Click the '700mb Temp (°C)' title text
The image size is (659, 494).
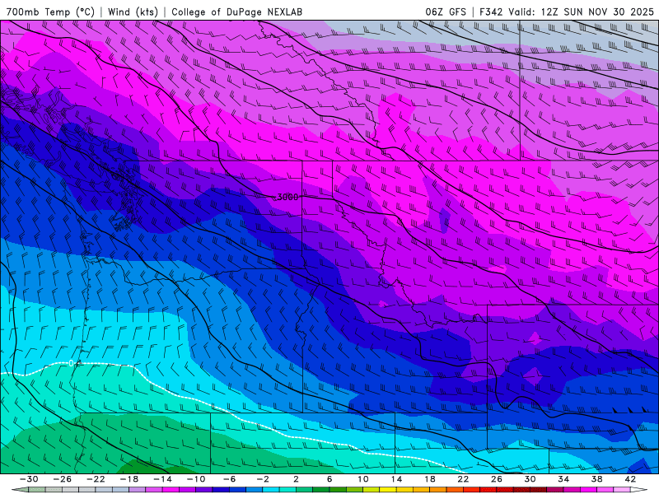click(50, 12)
